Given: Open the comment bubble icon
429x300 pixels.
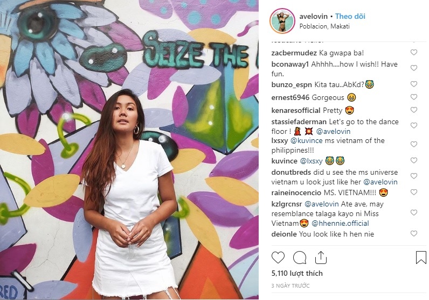Looking at the screenshot, I should click(x=299, y=258).
